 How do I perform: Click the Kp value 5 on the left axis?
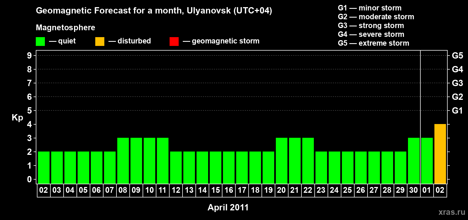tap(29, 111)
